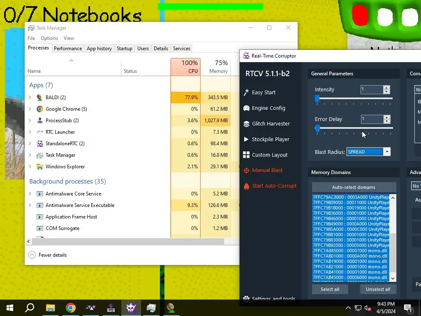Switch to Real-Time Corruptor taskbar icon
Screen dimensions: 421x316
[x=131, y=308]
